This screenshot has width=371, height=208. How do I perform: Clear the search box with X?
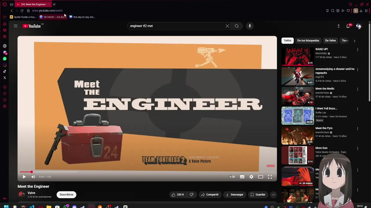pos(227,26)
